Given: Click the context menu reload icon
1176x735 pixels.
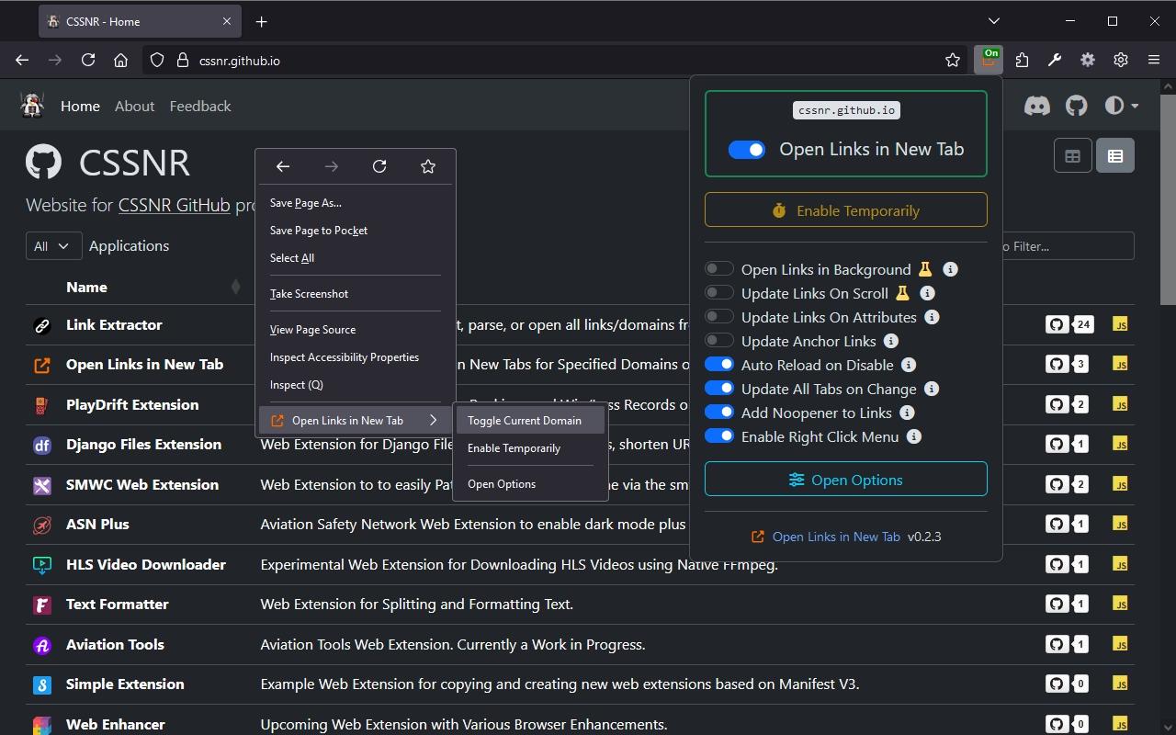Looking at the screenshot, I should tap(379, 166).
